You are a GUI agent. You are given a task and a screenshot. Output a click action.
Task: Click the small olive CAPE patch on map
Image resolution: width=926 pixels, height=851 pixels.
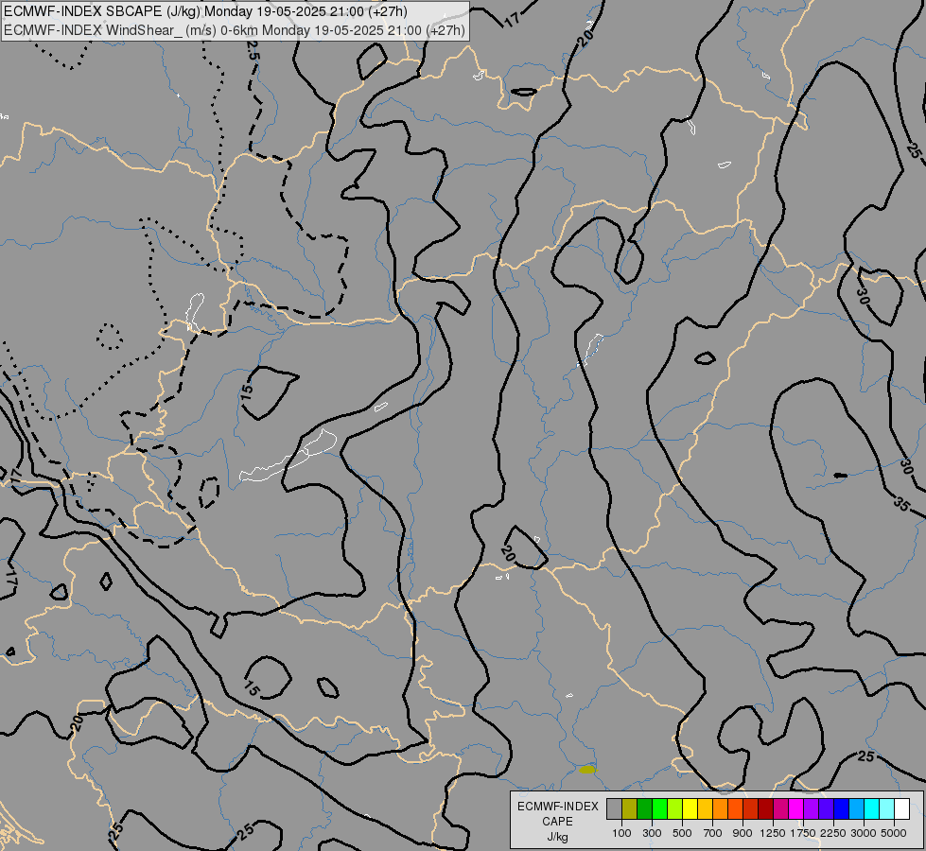[x=587, y=770]
